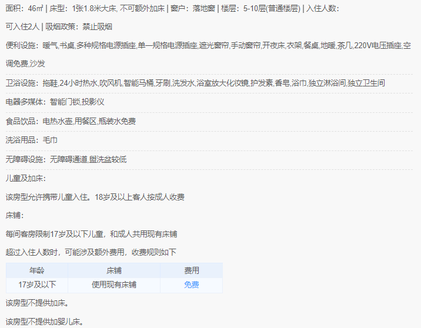Click the 床铺： section label
Viewport: 421px width, 328px height.
15,216
